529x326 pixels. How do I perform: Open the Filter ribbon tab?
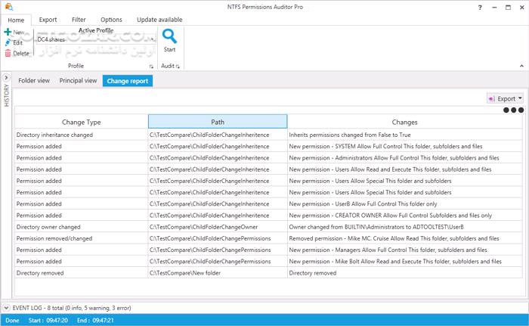pyautogui.click(x=79, y=20)
